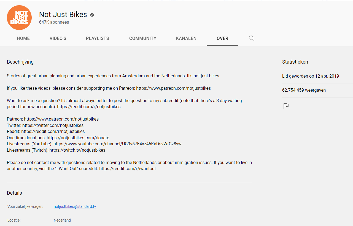Click the verified checkmark badge
Image resolution: width=353 pixels, height=226 pixels.
tap(92, 15)
